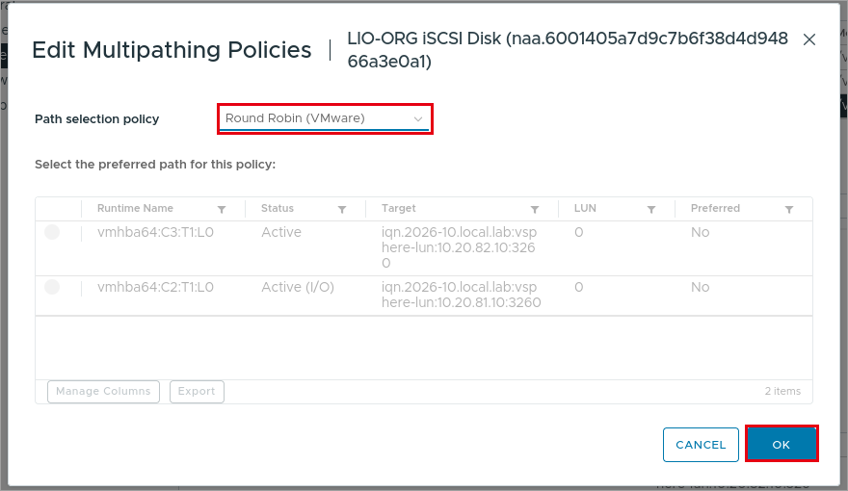Sort by LUN column header

(x=585, y=208)
